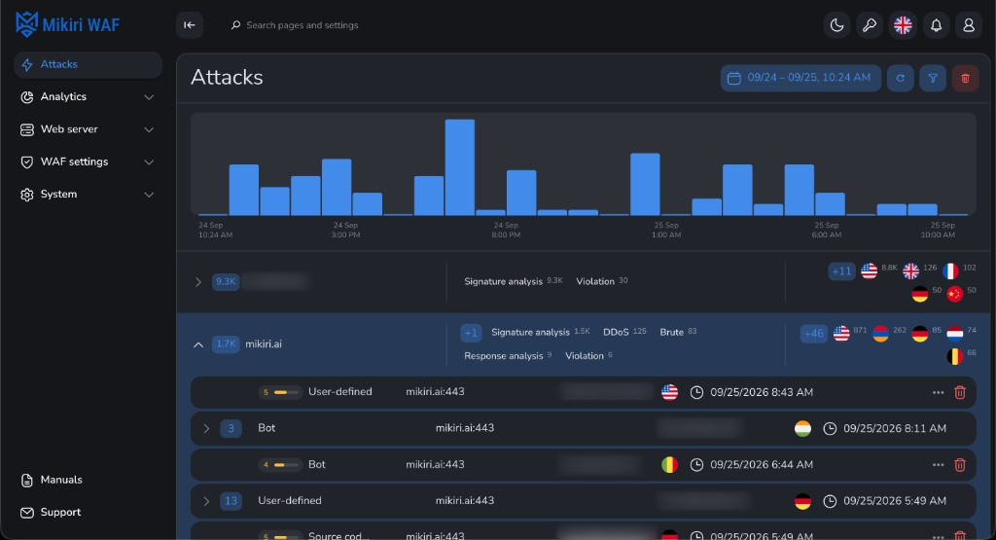Click the +11 more countries badge
The width and height of the screenshot is (996, 540).
pyautogui.click(x=841, y=271)
